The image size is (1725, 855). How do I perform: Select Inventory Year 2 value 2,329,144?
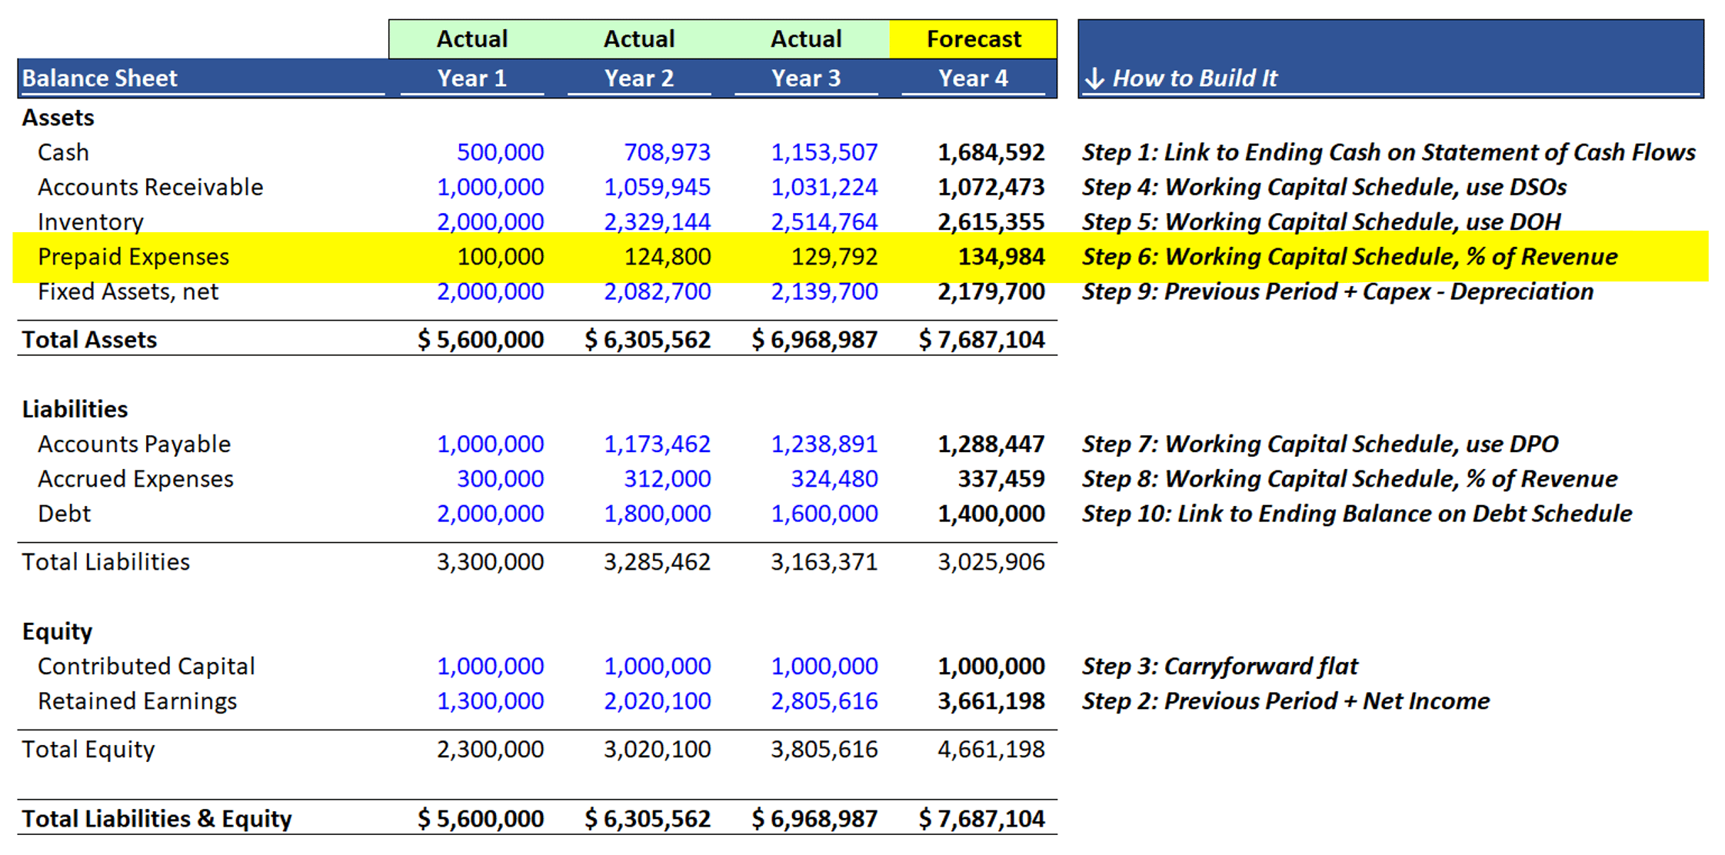657,221
